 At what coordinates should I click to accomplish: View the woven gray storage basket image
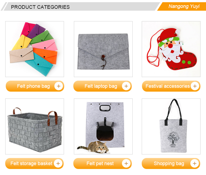[x=35, y=126]
